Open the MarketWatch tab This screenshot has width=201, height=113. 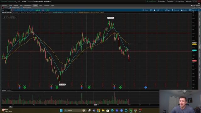pos(28,6)
